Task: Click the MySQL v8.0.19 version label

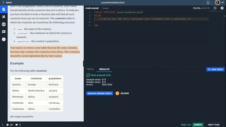Action: point(201,8)
